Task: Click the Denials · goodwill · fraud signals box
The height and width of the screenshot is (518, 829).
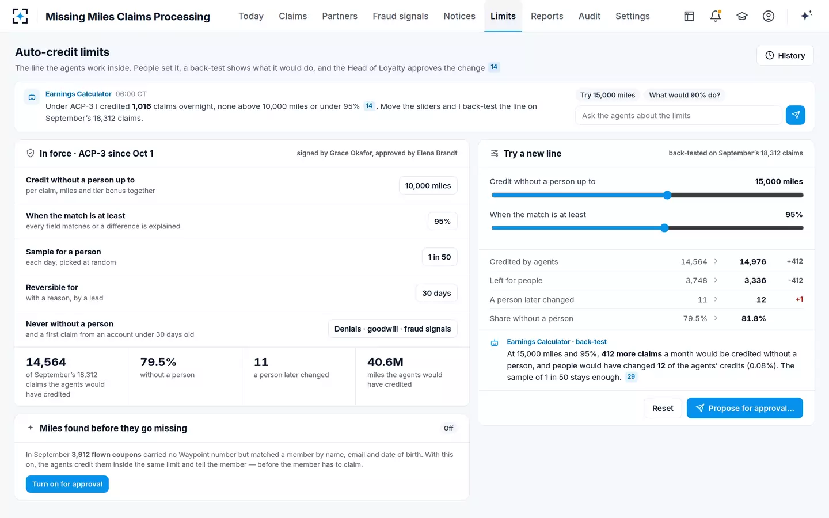Action: [393, 329]
